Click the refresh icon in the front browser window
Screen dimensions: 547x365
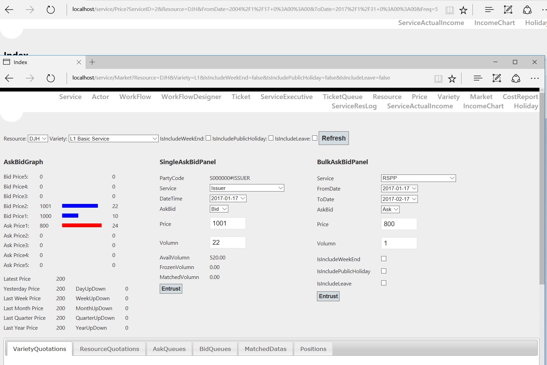click(x=50, y=78)
